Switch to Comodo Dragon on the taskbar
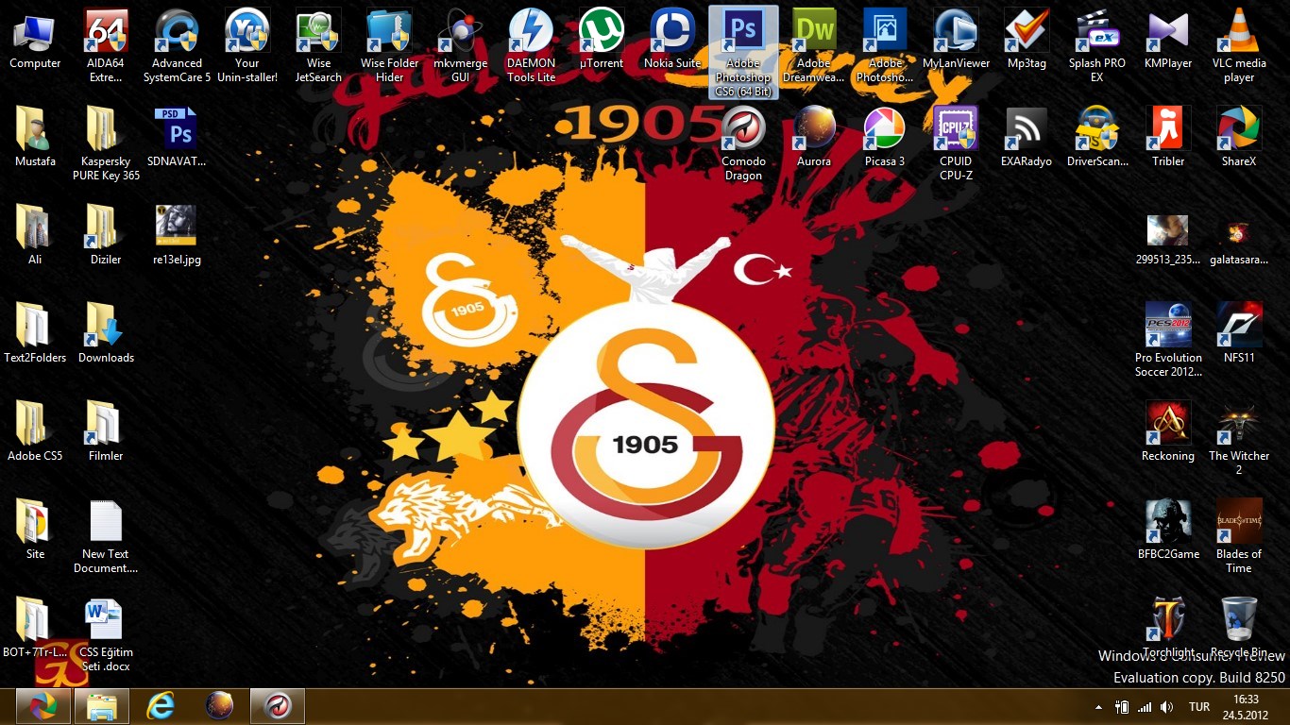Screen dimensions: 1290x725 pos(278,706)
